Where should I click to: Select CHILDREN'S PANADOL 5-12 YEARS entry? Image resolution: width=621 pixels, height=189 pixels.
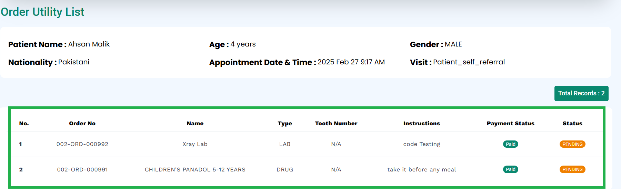point(195,169)
